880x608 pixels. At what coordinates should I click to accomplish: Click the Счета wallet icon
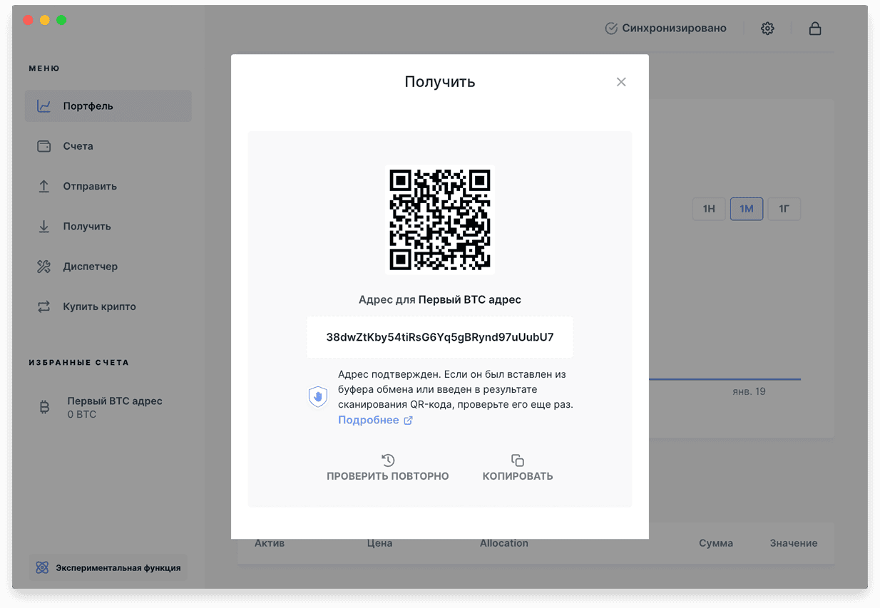click(x=44, y=146)
